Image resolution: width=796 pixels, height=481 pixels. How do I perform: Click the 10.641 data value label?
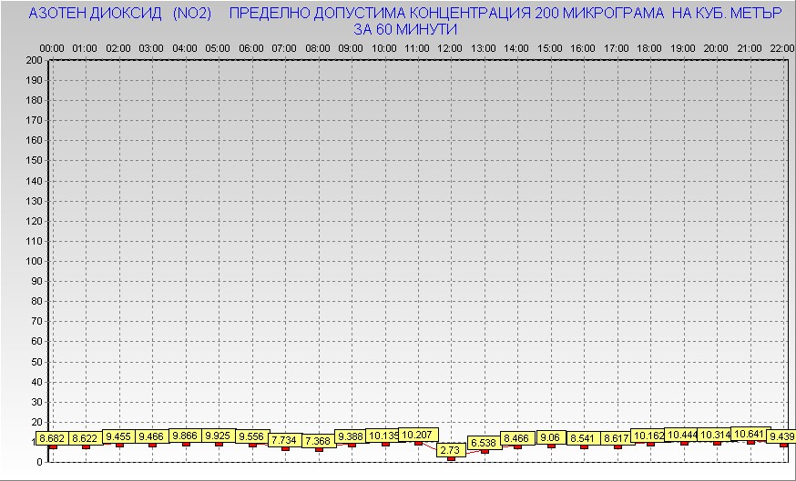pos(750,434)
